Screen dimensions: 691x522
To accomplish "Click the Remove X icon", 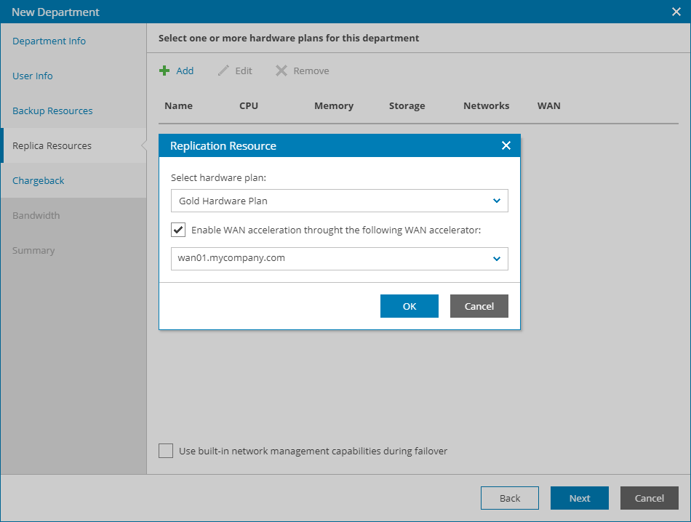I will (281, 71).
